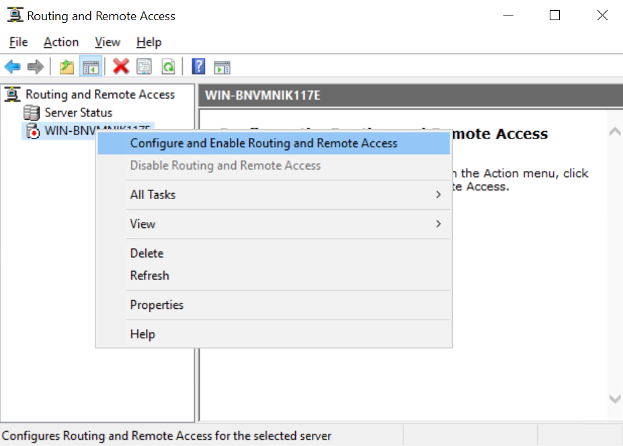Click the grayed-out Disable Routing and Remote Access entry
The image size is (623, 446).
(x=274, y=165)
